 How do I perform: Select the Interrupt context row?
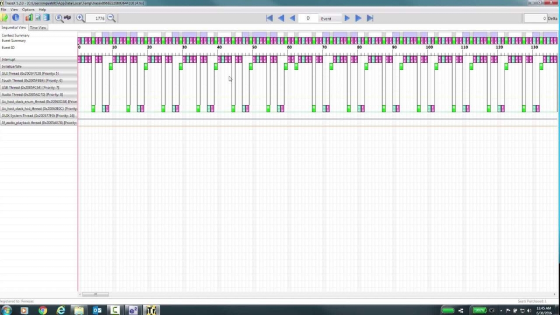38,60
